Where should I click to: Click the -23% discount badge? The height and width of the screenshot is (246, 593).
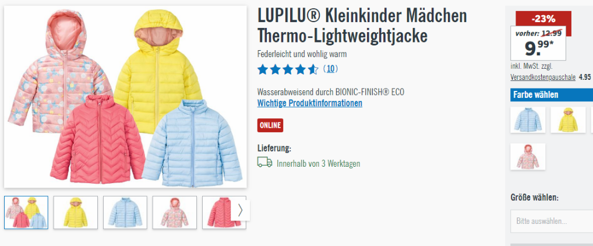pos(543,19)
